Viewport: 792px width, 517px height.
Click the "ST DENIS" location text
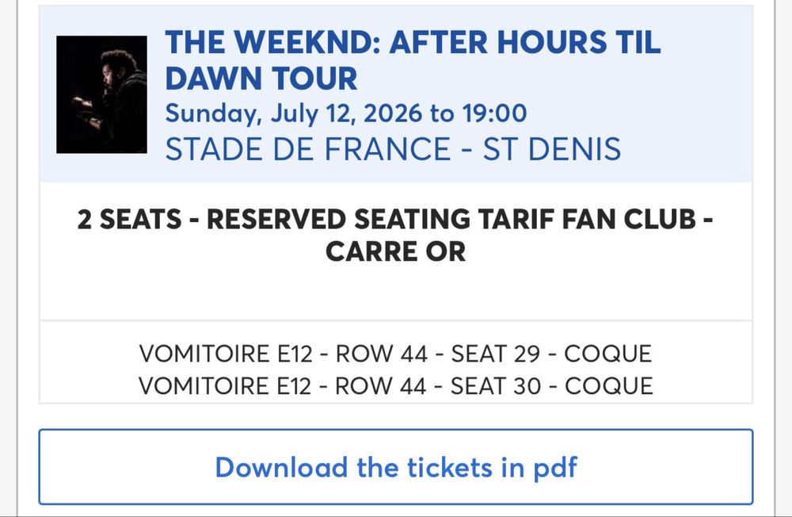point(552,149)
